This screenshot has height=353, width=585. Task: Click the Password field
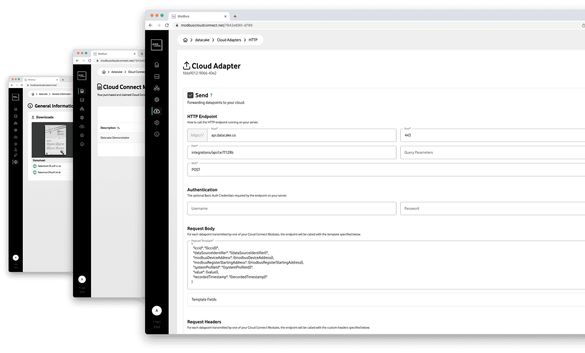[x=493, y=209]
